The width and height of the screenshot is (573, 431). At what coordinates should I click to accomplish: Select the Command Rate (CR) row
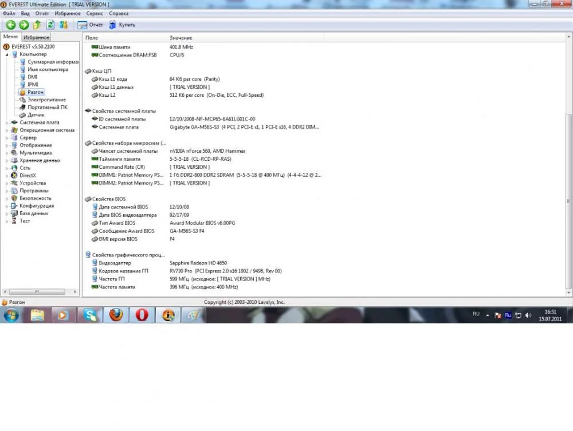[x=151, y=167]
